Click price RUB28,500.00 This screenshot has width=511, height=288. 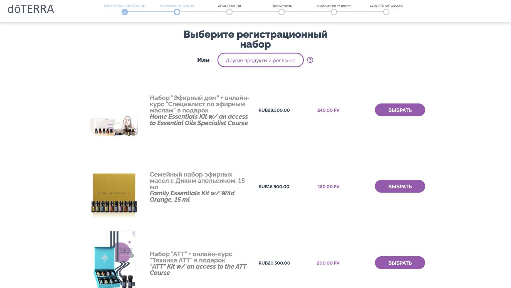tap(274, 110)
